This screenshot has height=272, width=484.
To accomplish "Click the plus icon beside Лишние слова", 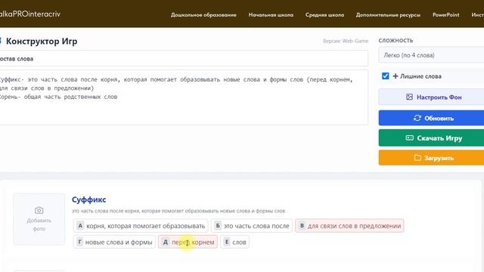I will [x=396, y=76].
